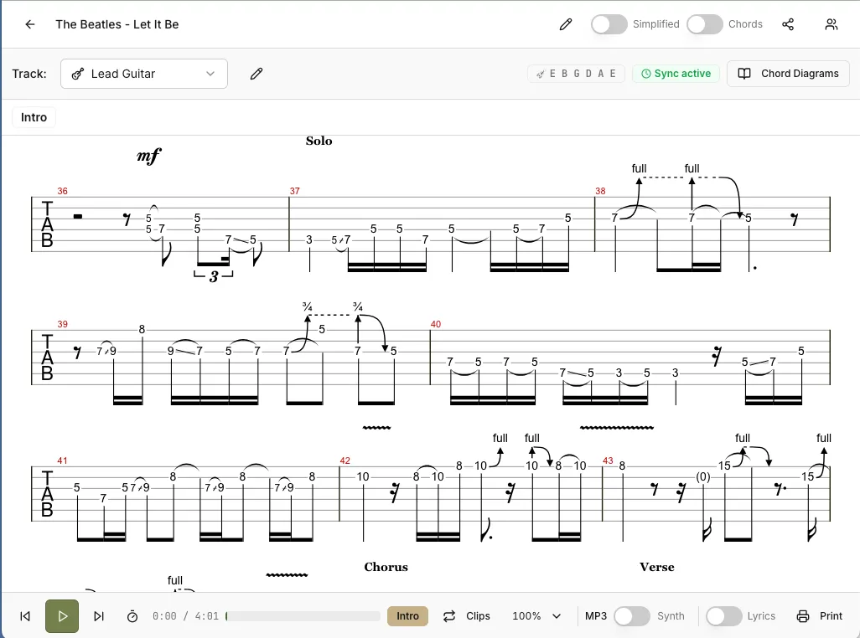
Task: Start playback with the play button
Action: [62, 616]
